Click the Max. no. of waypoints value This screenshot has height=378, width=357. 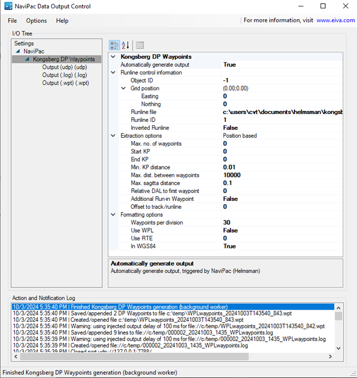click(282, 144)
